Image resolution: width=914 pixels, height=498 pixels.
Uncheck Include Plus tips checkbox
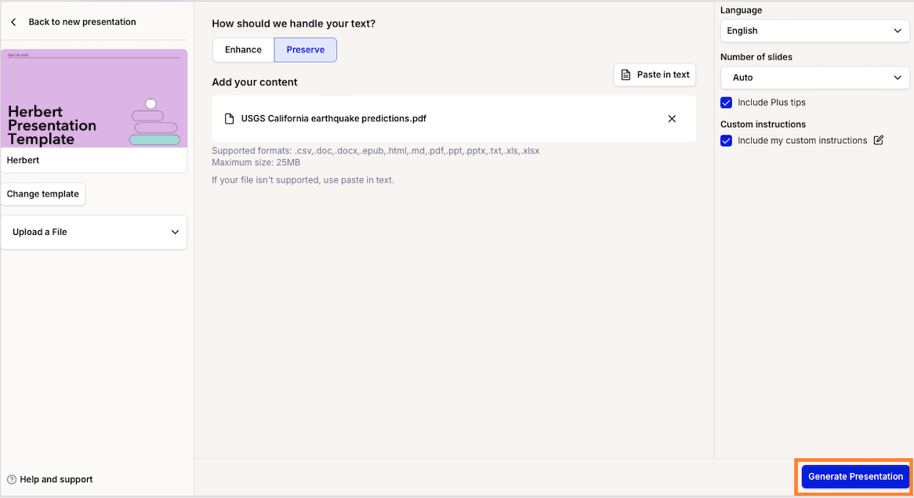(x=727, y=103)
